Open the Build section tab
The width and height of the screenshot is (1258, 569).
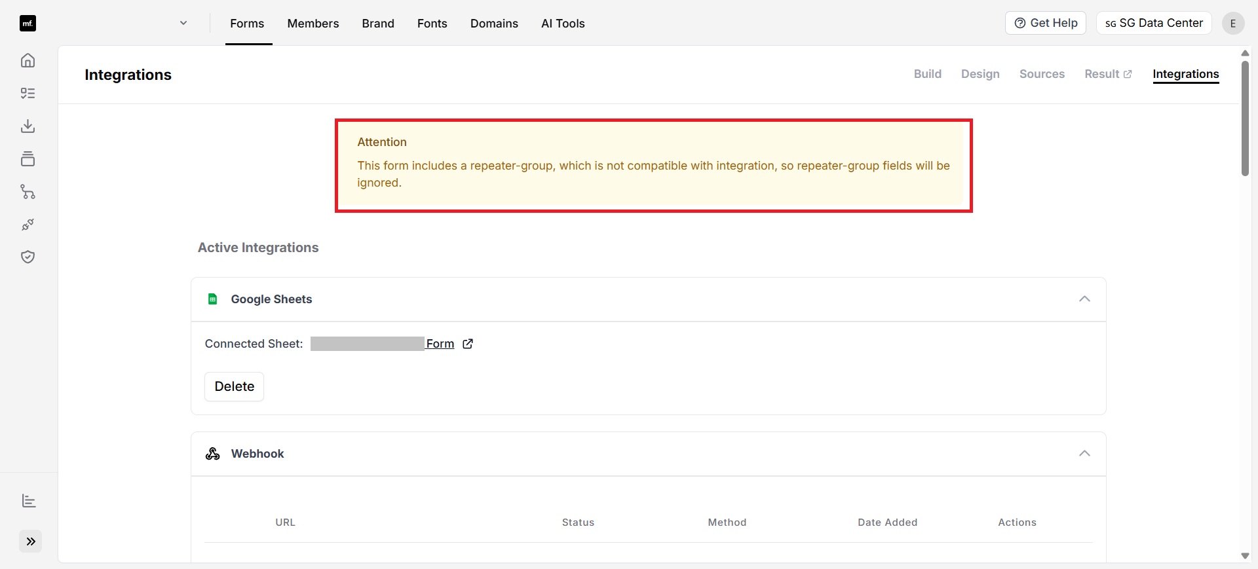[927, 74]
